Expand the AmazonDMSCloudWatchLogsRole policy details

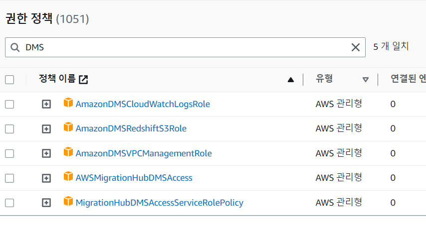coord(46,104)
